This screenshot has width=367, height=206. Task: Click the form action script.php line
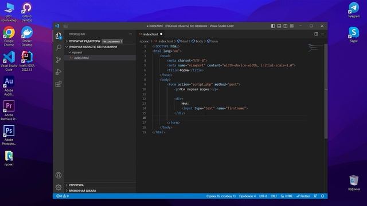(x=204, y=84)
